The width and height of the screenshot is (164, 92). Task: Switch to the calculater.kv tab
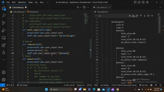tap(102, 7)
